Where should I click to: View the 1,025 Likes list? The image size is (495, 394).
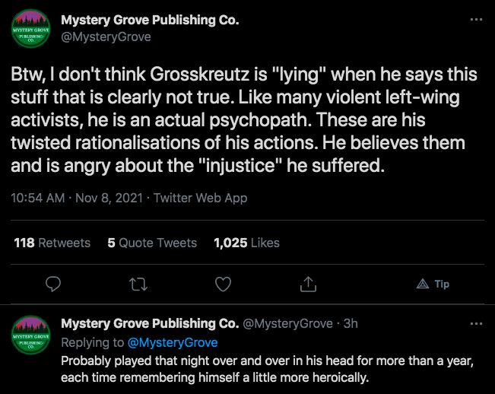pos(247,243)
